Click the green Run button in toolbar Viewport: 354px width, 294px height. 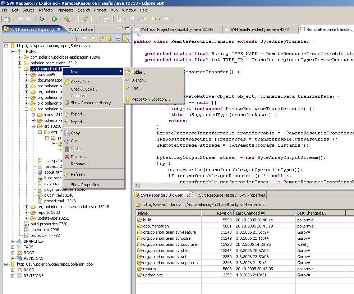[x=54, y=19]
